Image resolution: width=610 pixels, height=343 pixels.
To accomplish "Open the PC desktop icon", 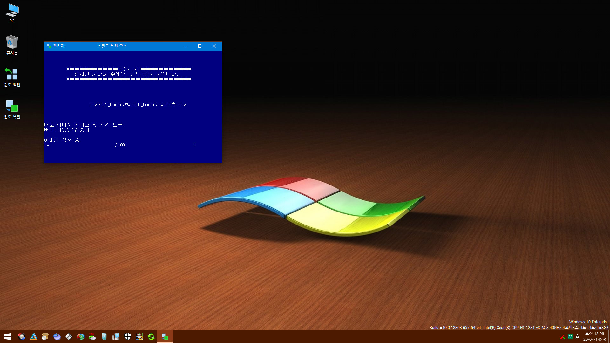I will click(x=12, y=13).
